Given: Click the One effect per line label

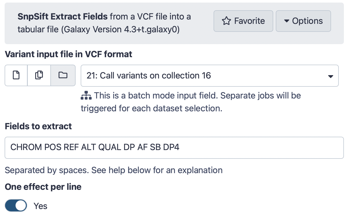Looking at the screenshot, I should point(43,187).
